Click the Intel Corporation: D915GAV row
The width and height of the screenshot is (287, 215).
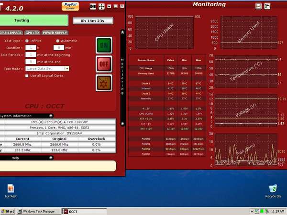pos(59,133)
